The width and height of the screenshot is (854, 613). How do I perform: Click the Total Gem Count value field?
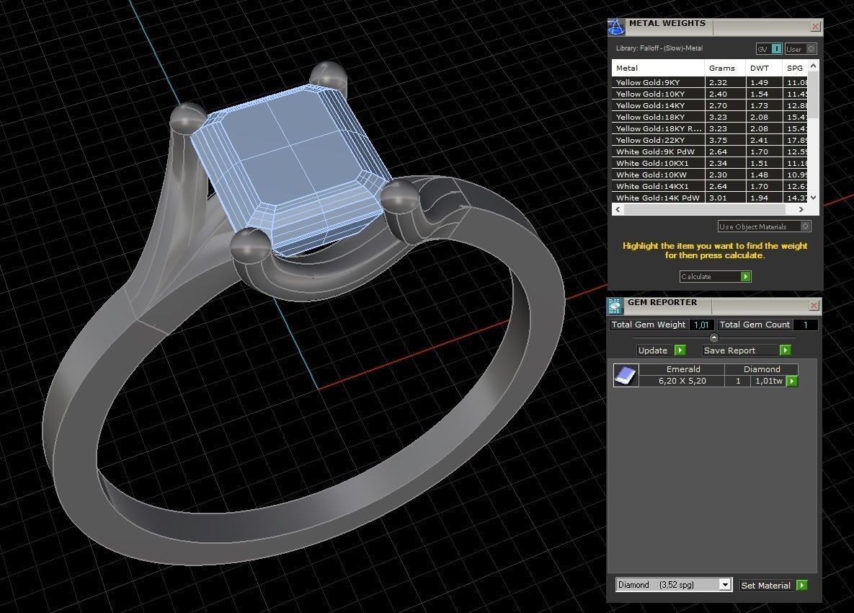coord(806,325)
